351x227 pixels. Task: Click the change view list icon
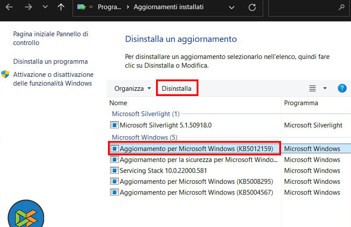coord(313,89)
